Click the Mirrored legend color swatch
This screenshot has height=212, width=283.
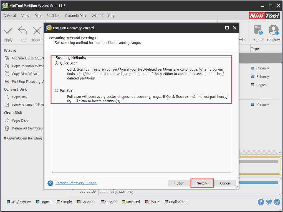click(x=124, y=202)
